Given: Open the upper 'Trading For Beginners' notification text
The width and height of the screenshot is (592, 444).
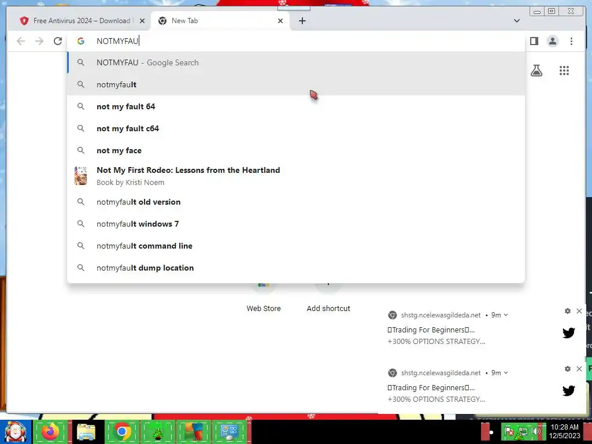Looking at the screenshot, I should point(431,330).
